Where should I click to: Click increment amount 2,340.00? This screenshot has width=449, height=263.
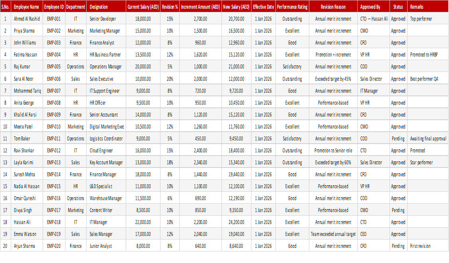tap(200, 163)
